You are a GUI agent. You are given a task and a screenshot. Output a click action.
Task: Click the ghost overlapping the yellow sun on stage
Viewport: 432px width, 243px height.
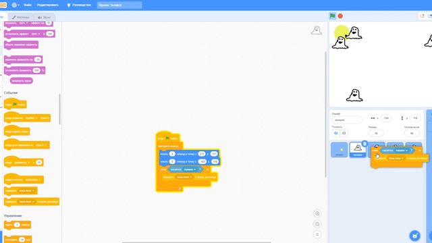pos(354,33)
